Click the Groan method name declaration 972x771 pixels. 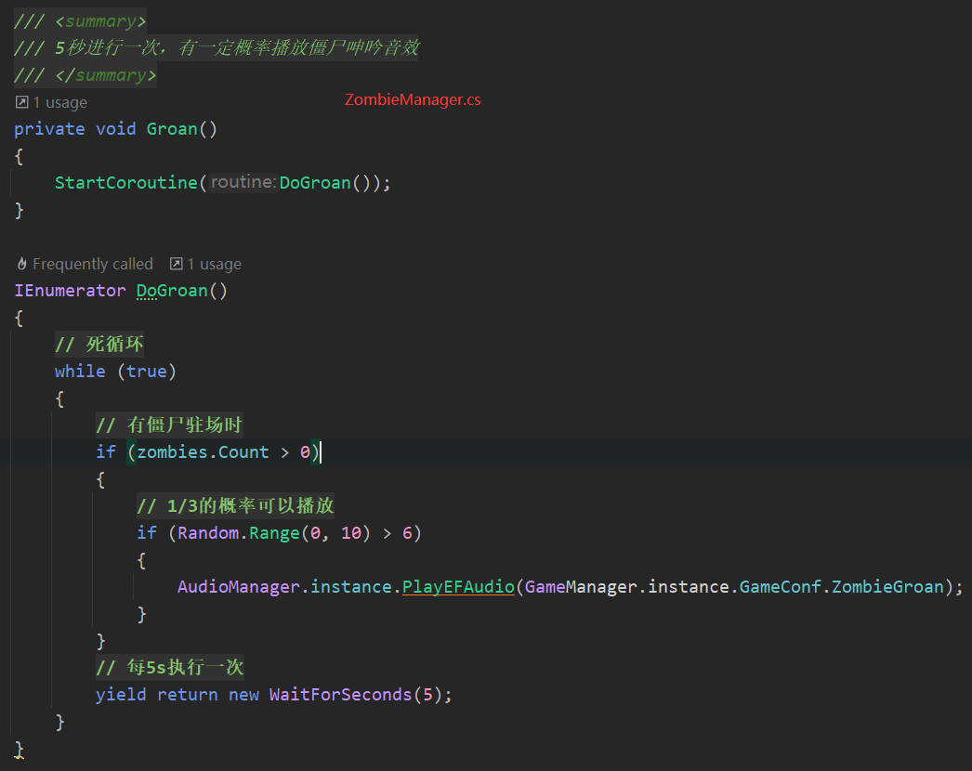(x=171, y=128)
